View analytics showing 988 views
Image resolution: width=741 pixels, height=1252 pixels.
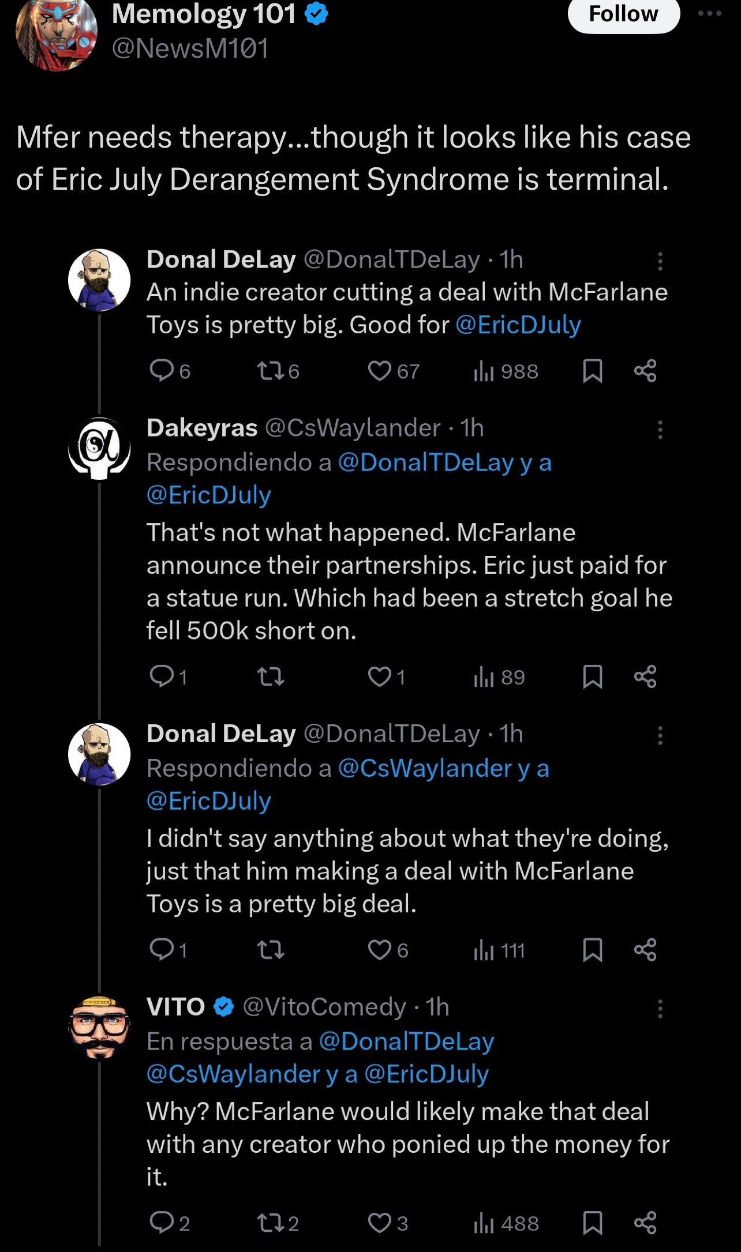(506, 371)
